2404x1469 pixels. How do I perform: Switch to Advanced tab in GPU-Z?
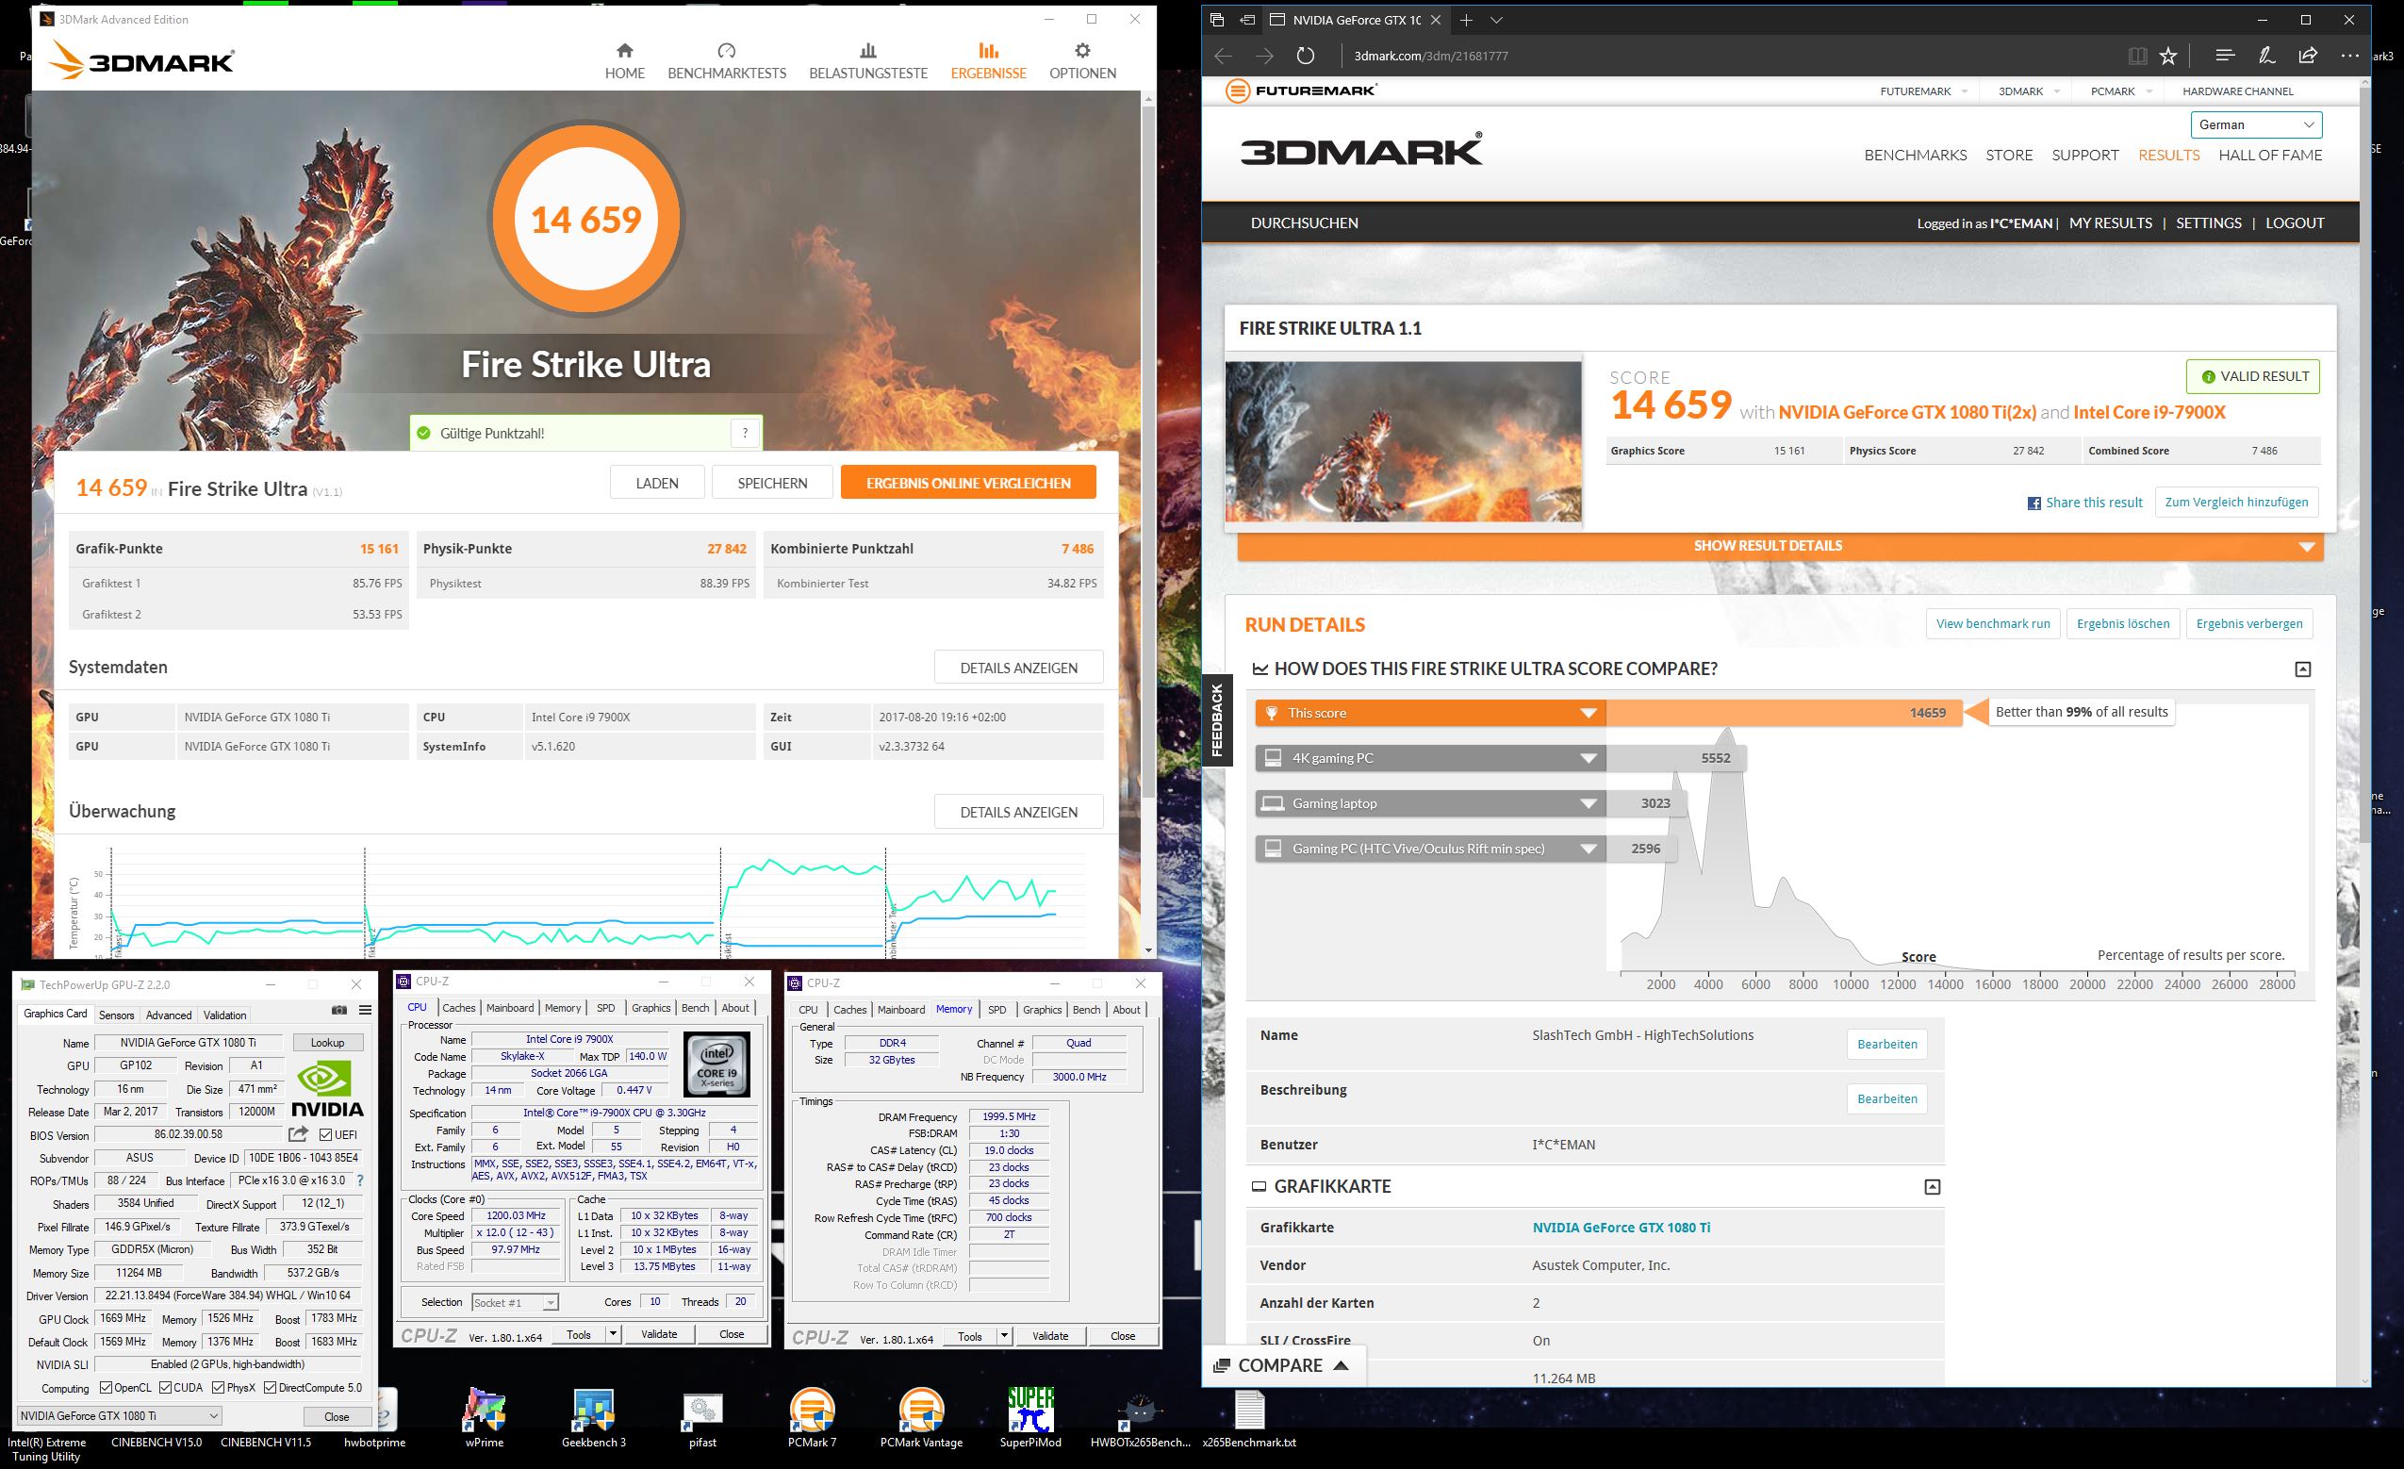coord(169,1015)
